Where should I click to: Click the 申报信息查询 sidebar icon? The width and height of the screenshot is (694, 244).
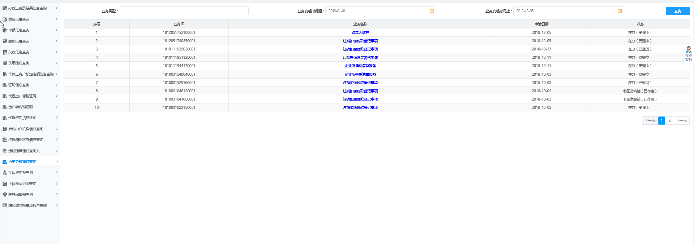click(5, 30)
